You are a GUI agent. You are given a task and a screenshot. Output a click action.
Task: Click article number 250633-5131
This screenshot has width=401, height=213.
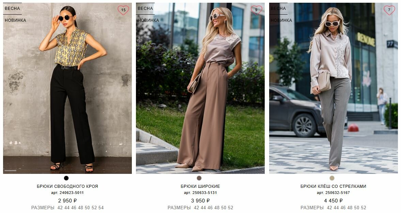pos(200,193)
